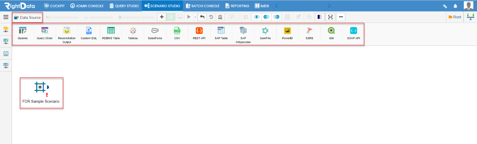Run the scenario with play button
Image resolution: width=477 pixels, height=144 pixels.
(x=189, y=17)
